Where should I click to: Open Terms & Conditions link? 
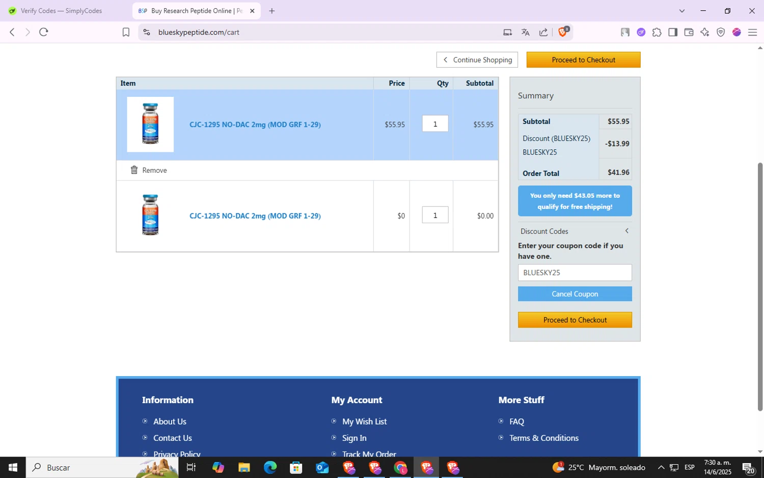click(x=544, y=438)
